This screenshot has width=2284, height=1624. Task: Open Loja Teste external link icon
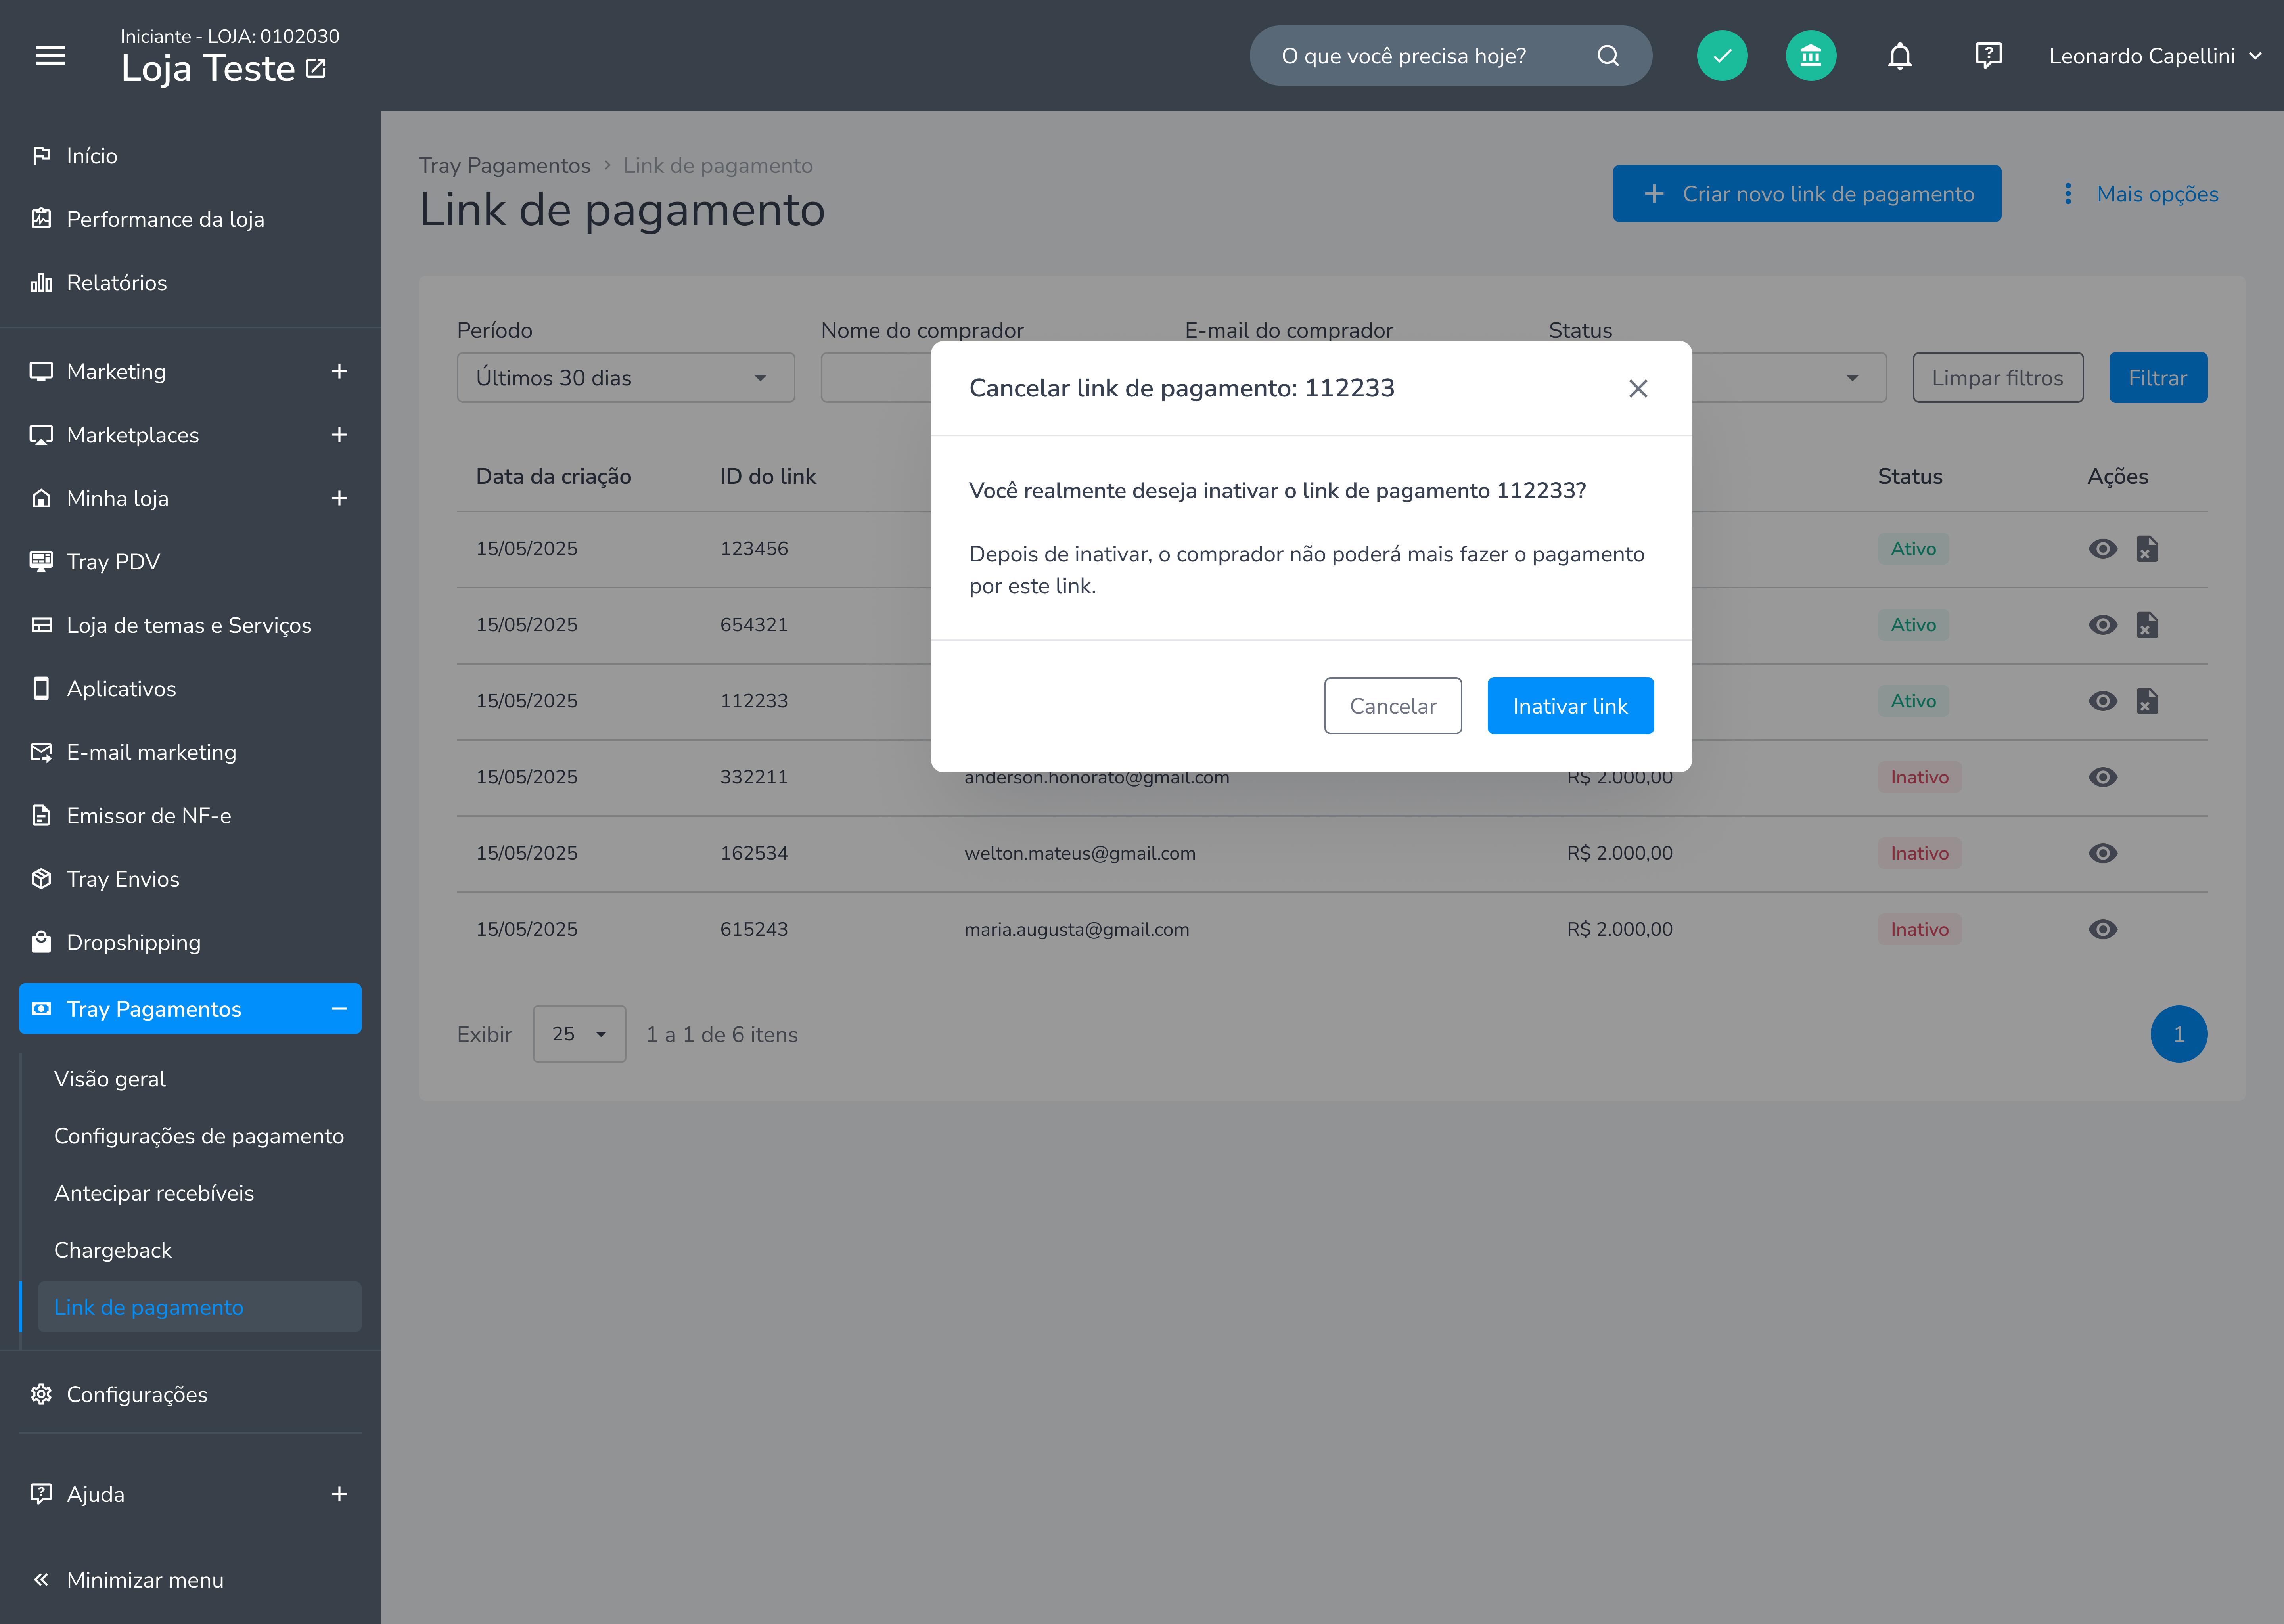point(316,68)
